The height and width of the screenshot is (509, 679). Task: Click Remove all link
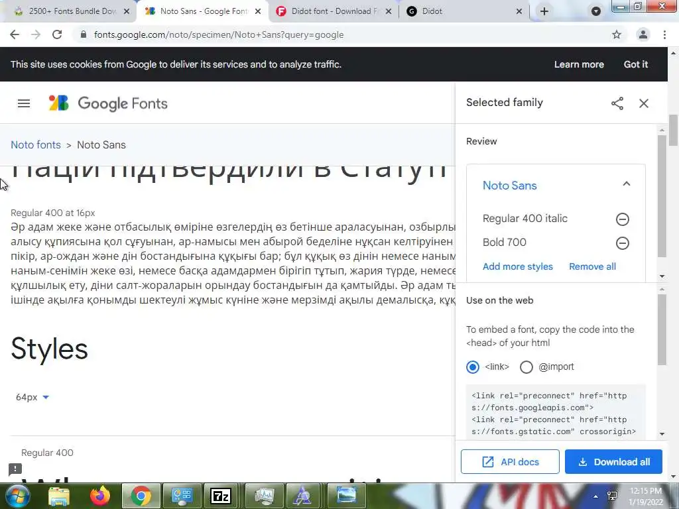click(592, 266)
